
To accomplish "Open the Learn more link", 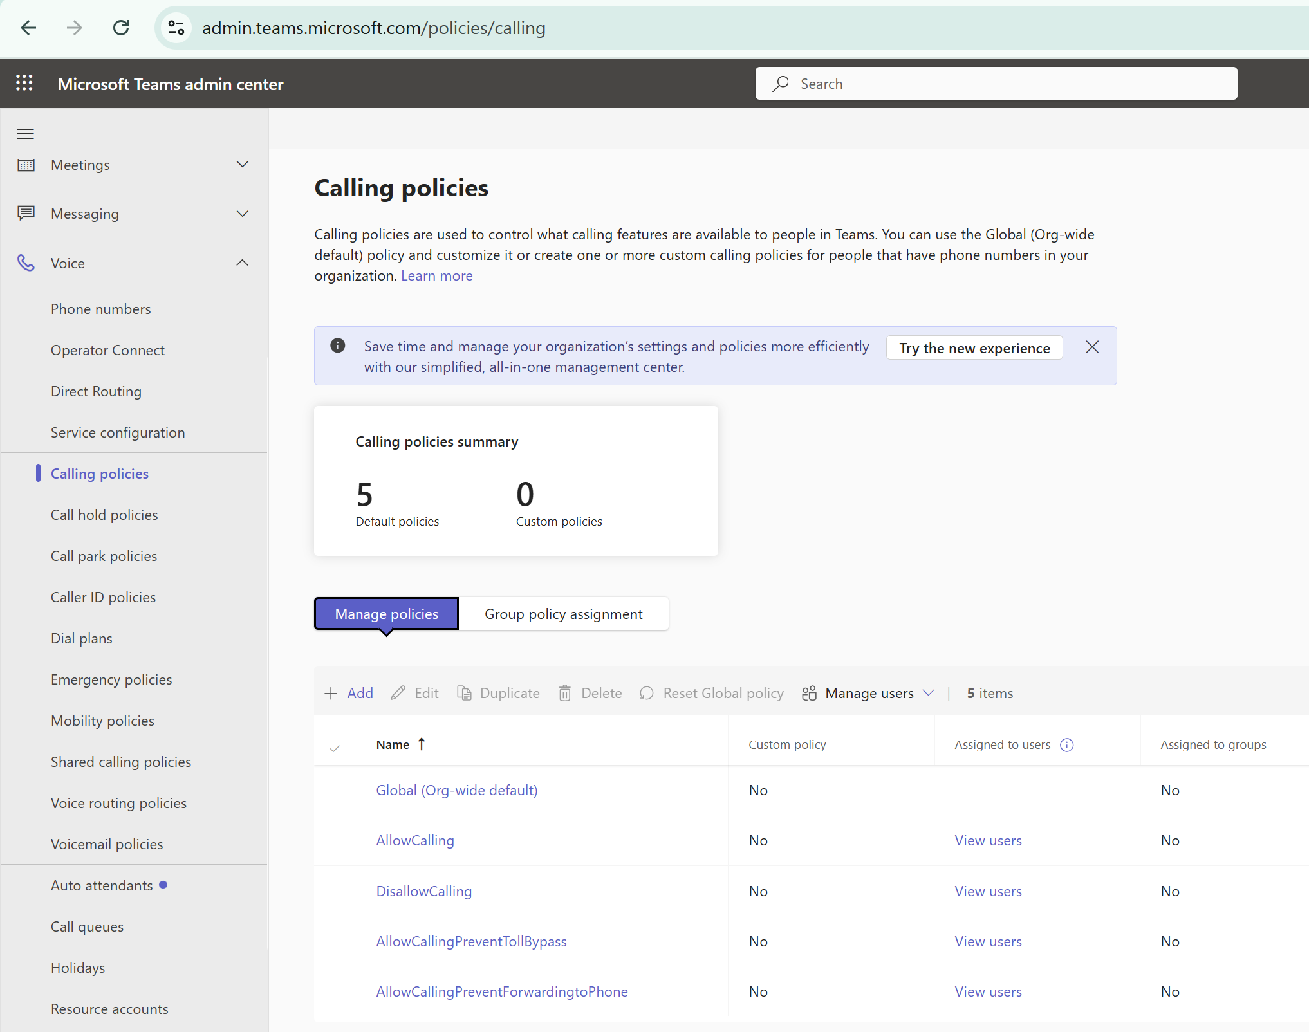I will 436,275.
